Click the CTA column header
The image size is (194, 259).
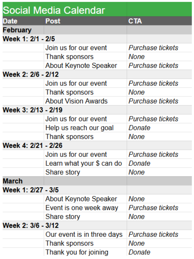(159, 21)
